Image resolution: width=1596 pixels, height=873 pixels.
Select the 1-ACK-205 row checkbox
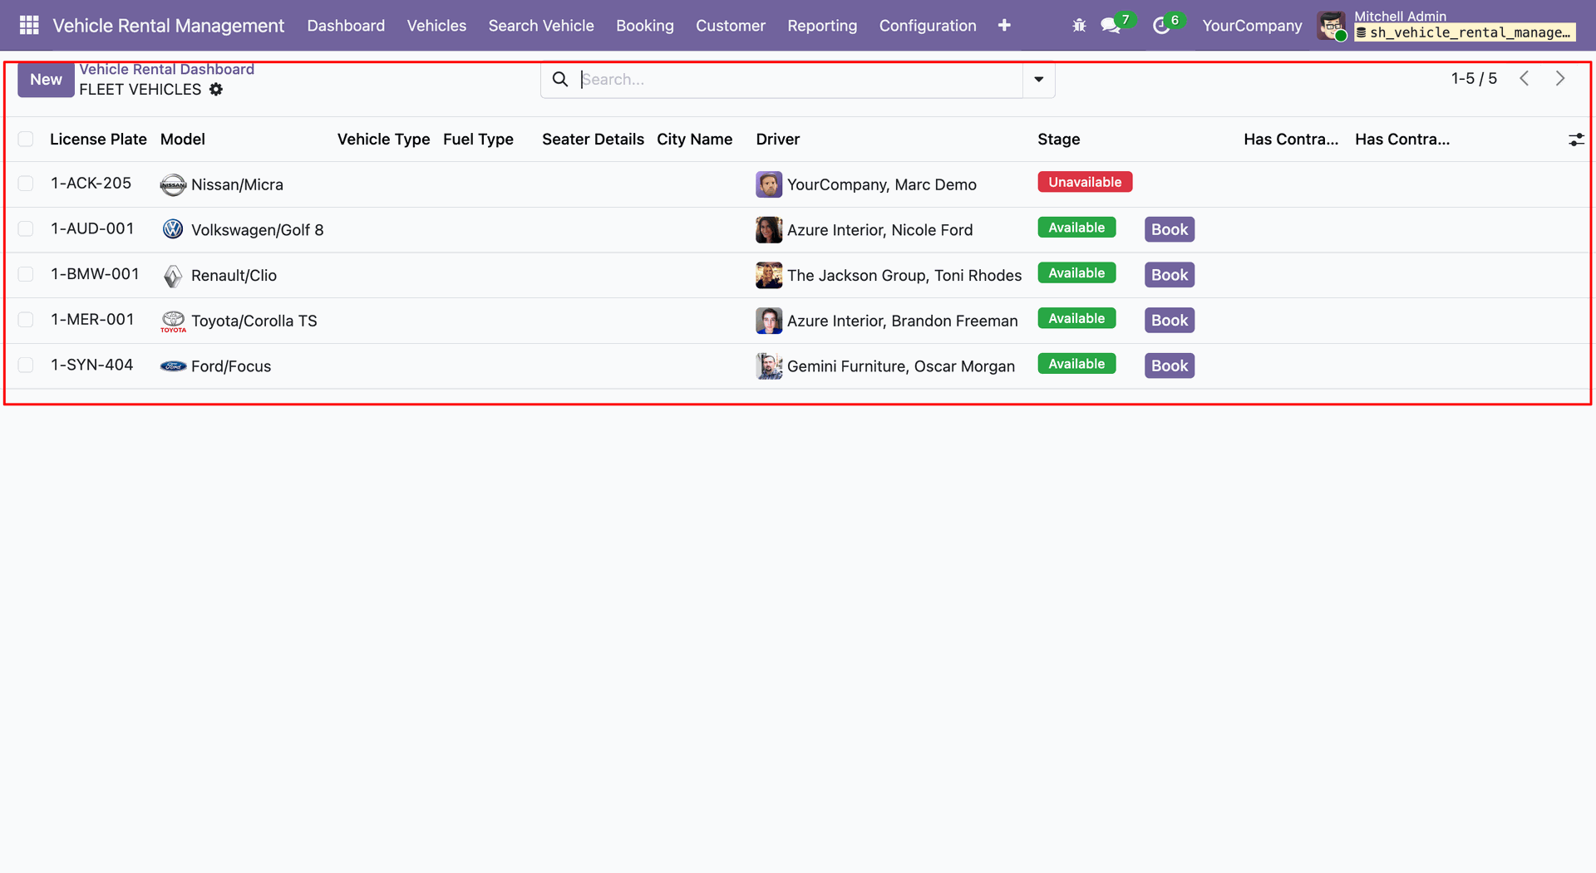point(26,184)
